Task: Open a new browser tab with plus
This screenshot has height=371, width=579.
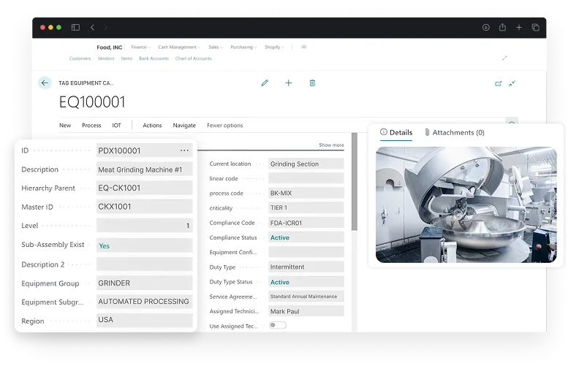Action: (519, 27)
